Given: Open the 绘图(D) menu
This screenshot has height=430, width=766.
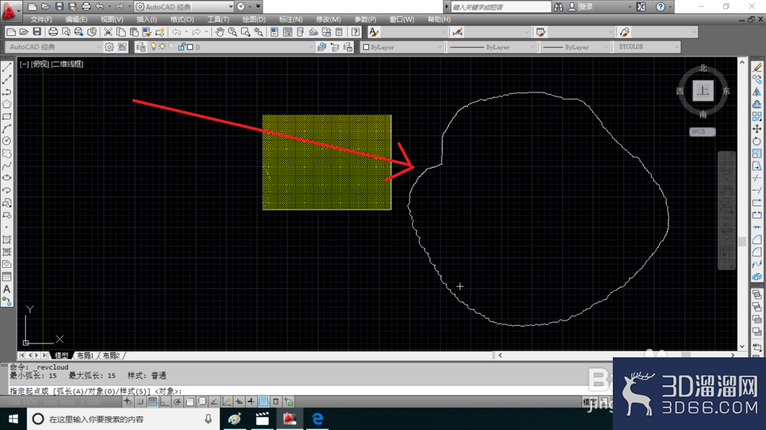Looking at the screenshot, I should (254, 20).
